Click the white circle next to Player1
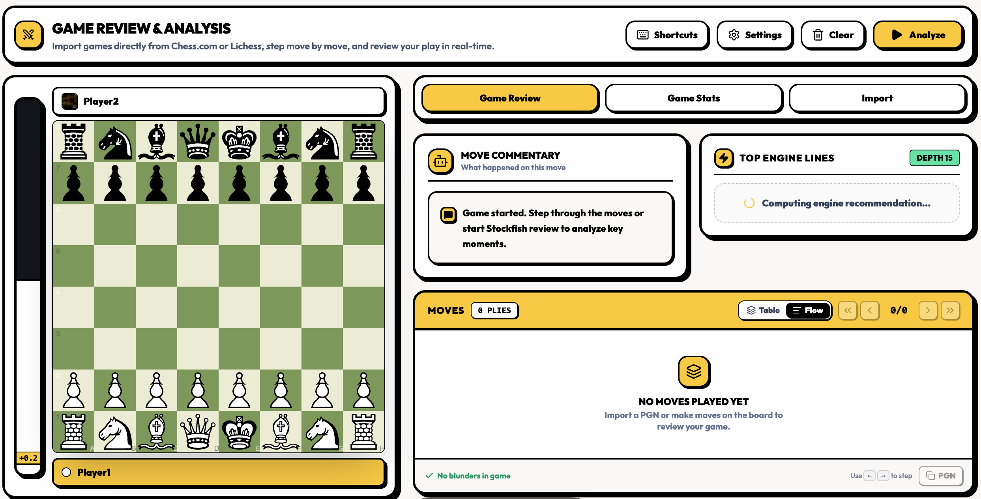Screen dimensions: 981x499 pyautogui.click(x=66, y=472)
